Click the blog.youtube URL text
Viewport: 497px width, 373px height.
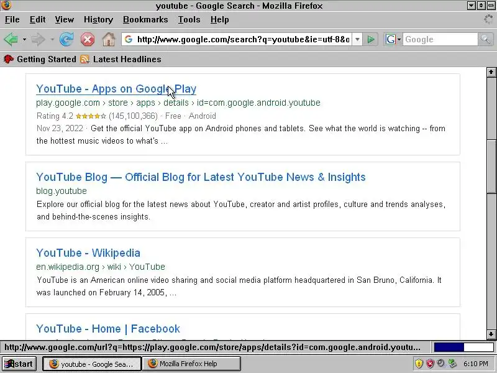click(x=62, y=191)
